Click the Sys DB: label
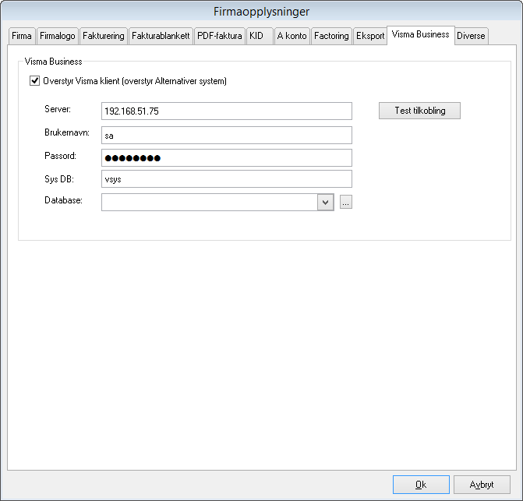 (x=59, y=179)
